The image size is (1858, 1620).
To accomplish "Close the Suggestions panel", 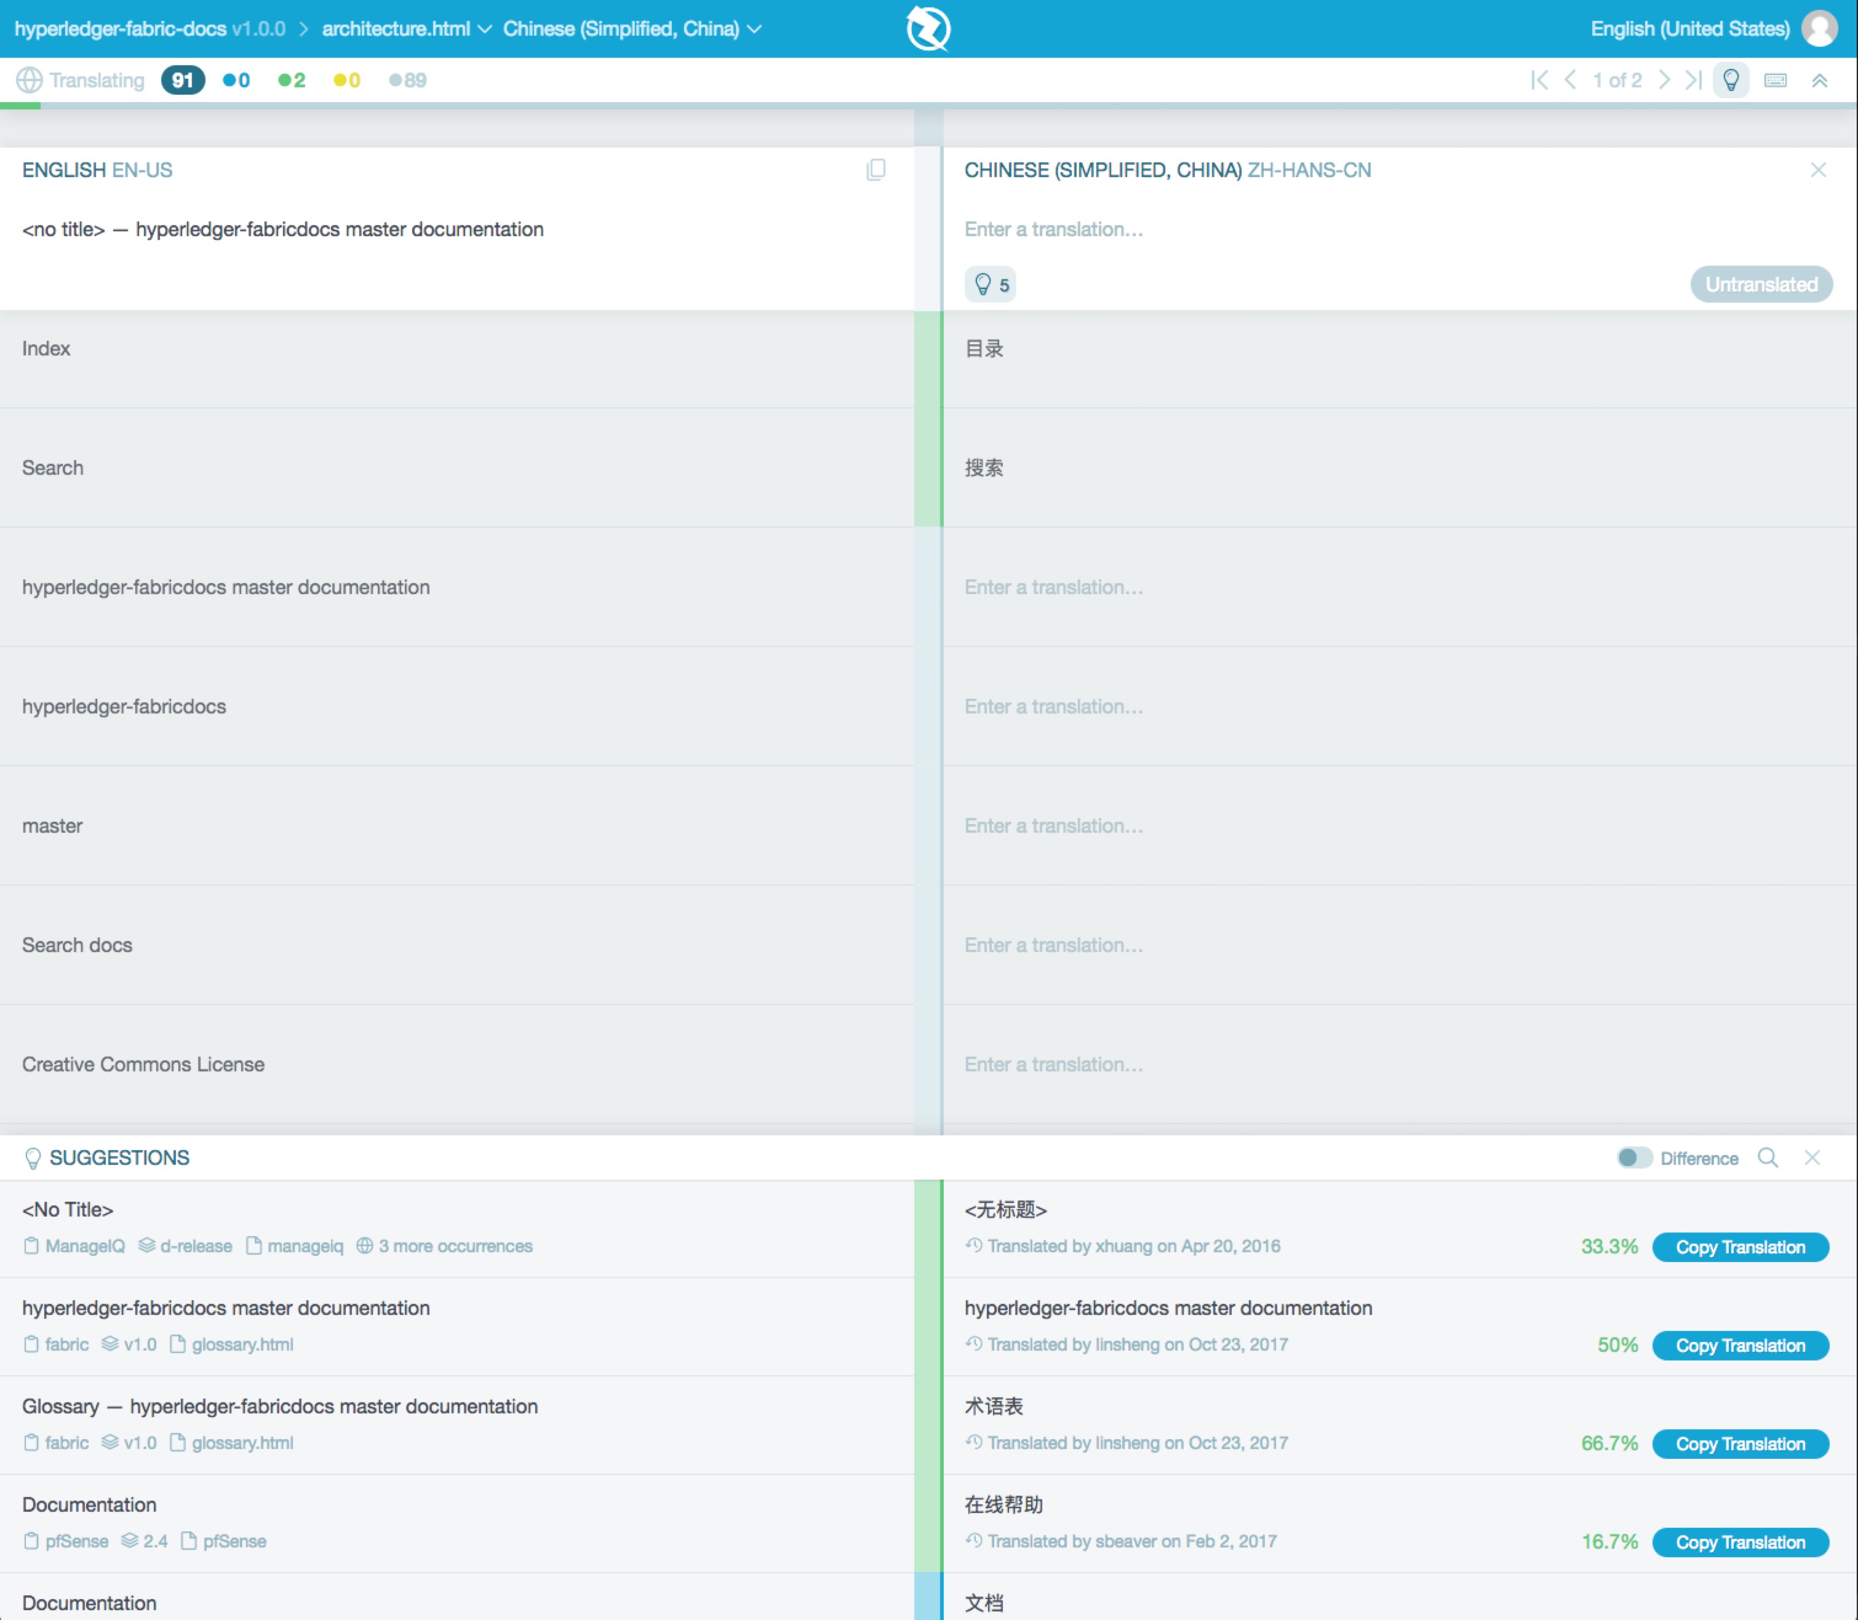I will point(1813,1158).
